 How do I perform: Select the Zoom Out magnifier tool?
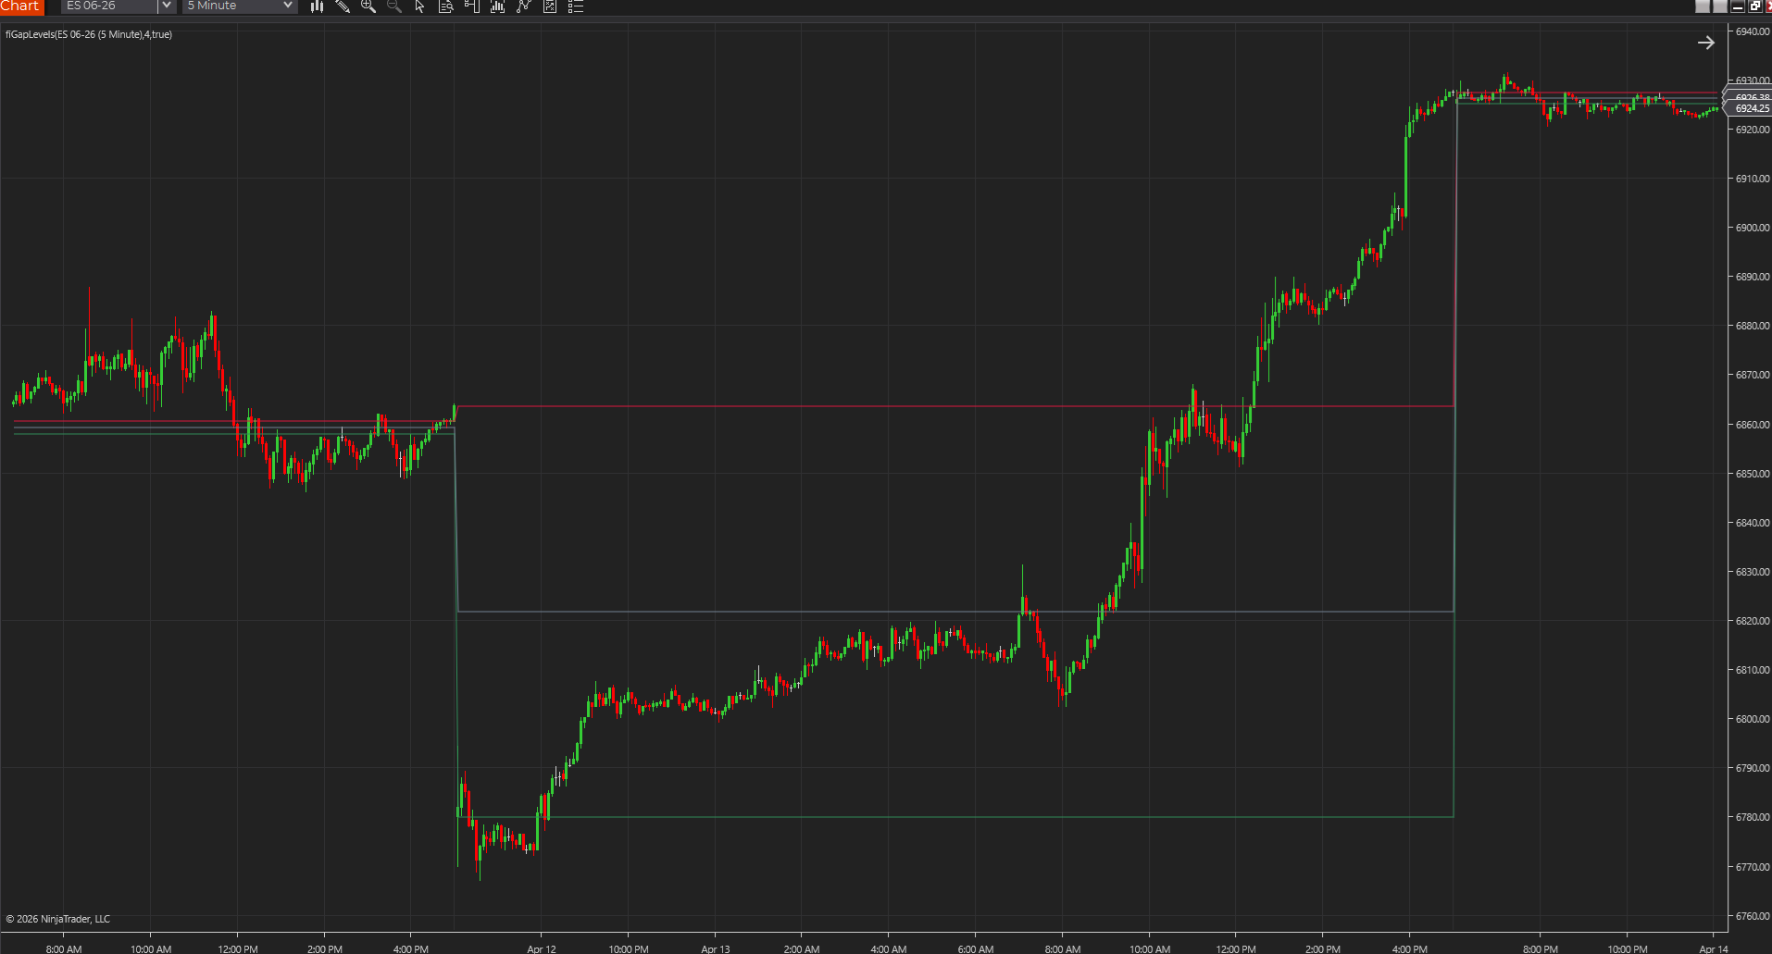(x=393, y=6)
